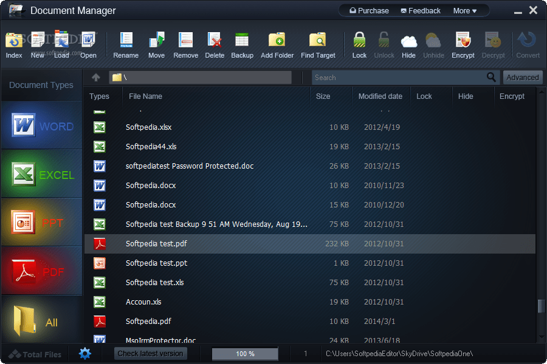Click the Decrypt toolbar icon
The width and height of the screenshot is (547, 364).
[493, 39]
